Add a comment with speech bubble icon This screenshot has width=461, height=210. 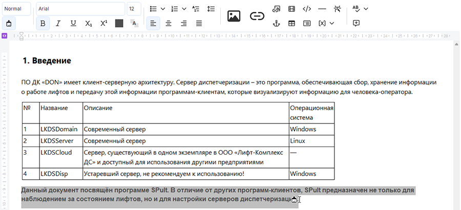pyautogui.click(x=356, y=23)
